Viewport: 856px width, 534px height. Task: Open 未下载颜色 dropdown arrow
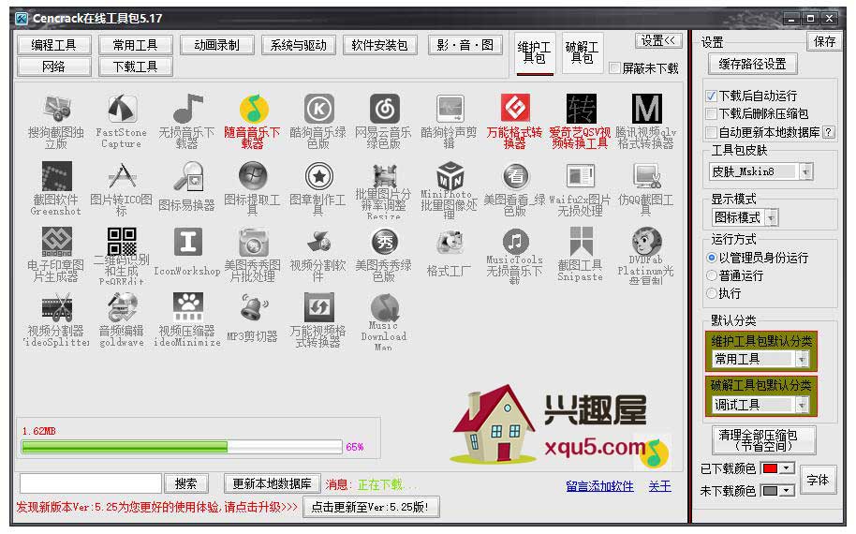[x=787, y=490]
